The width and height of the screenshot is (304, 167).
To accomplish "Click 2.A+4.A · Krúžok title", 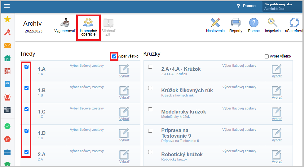I will tap(181, 69).
